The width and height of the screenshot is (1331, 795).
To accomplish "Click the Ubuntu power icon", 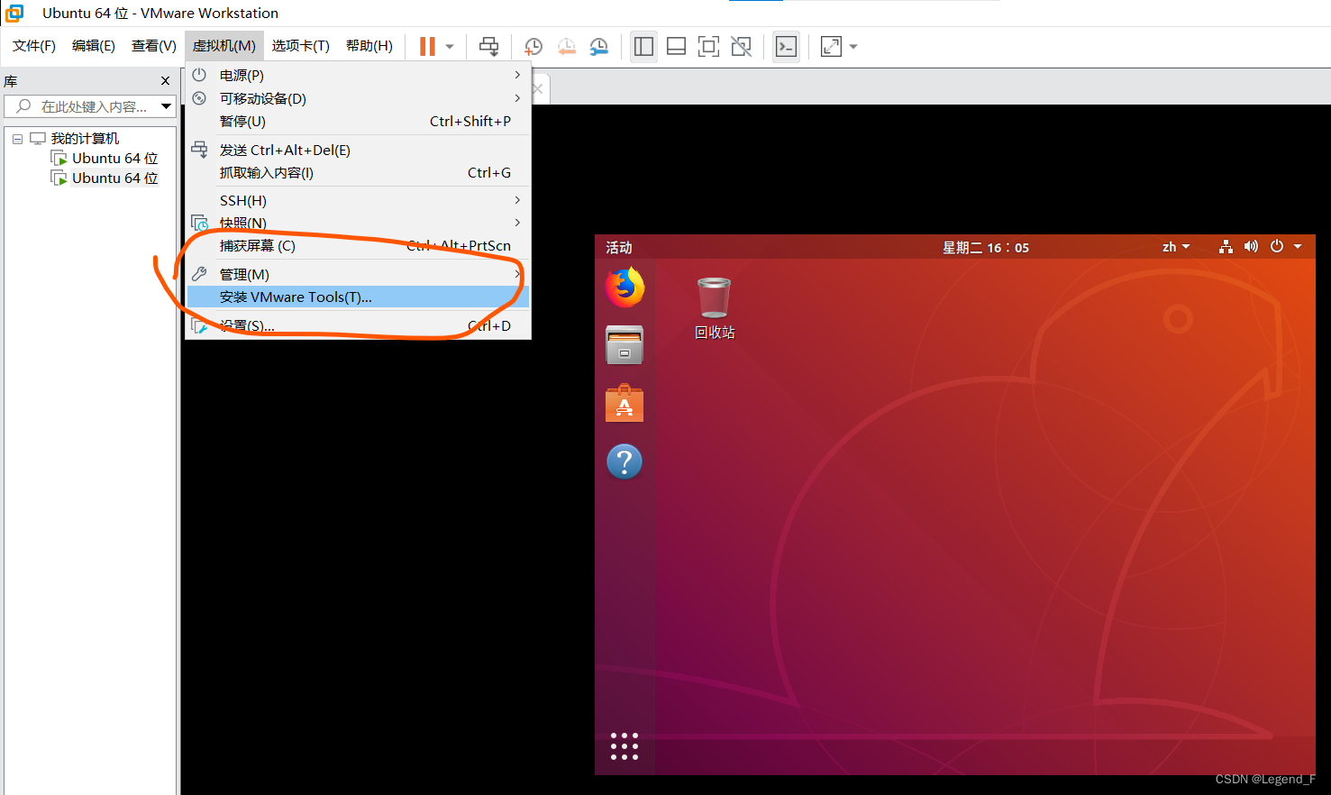I will point(1277,247).
